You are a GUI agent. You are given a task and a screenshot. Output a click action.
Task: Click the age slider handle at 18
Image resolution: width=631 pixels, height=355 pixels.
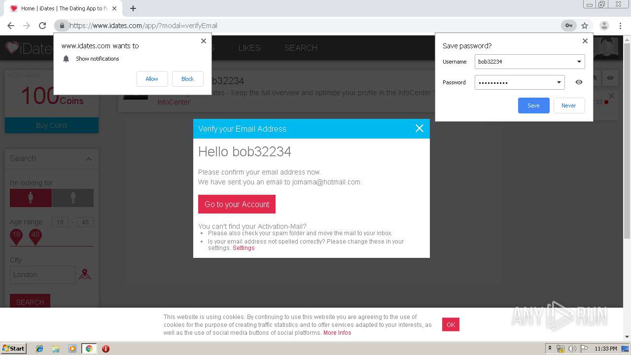click(16, 237)
